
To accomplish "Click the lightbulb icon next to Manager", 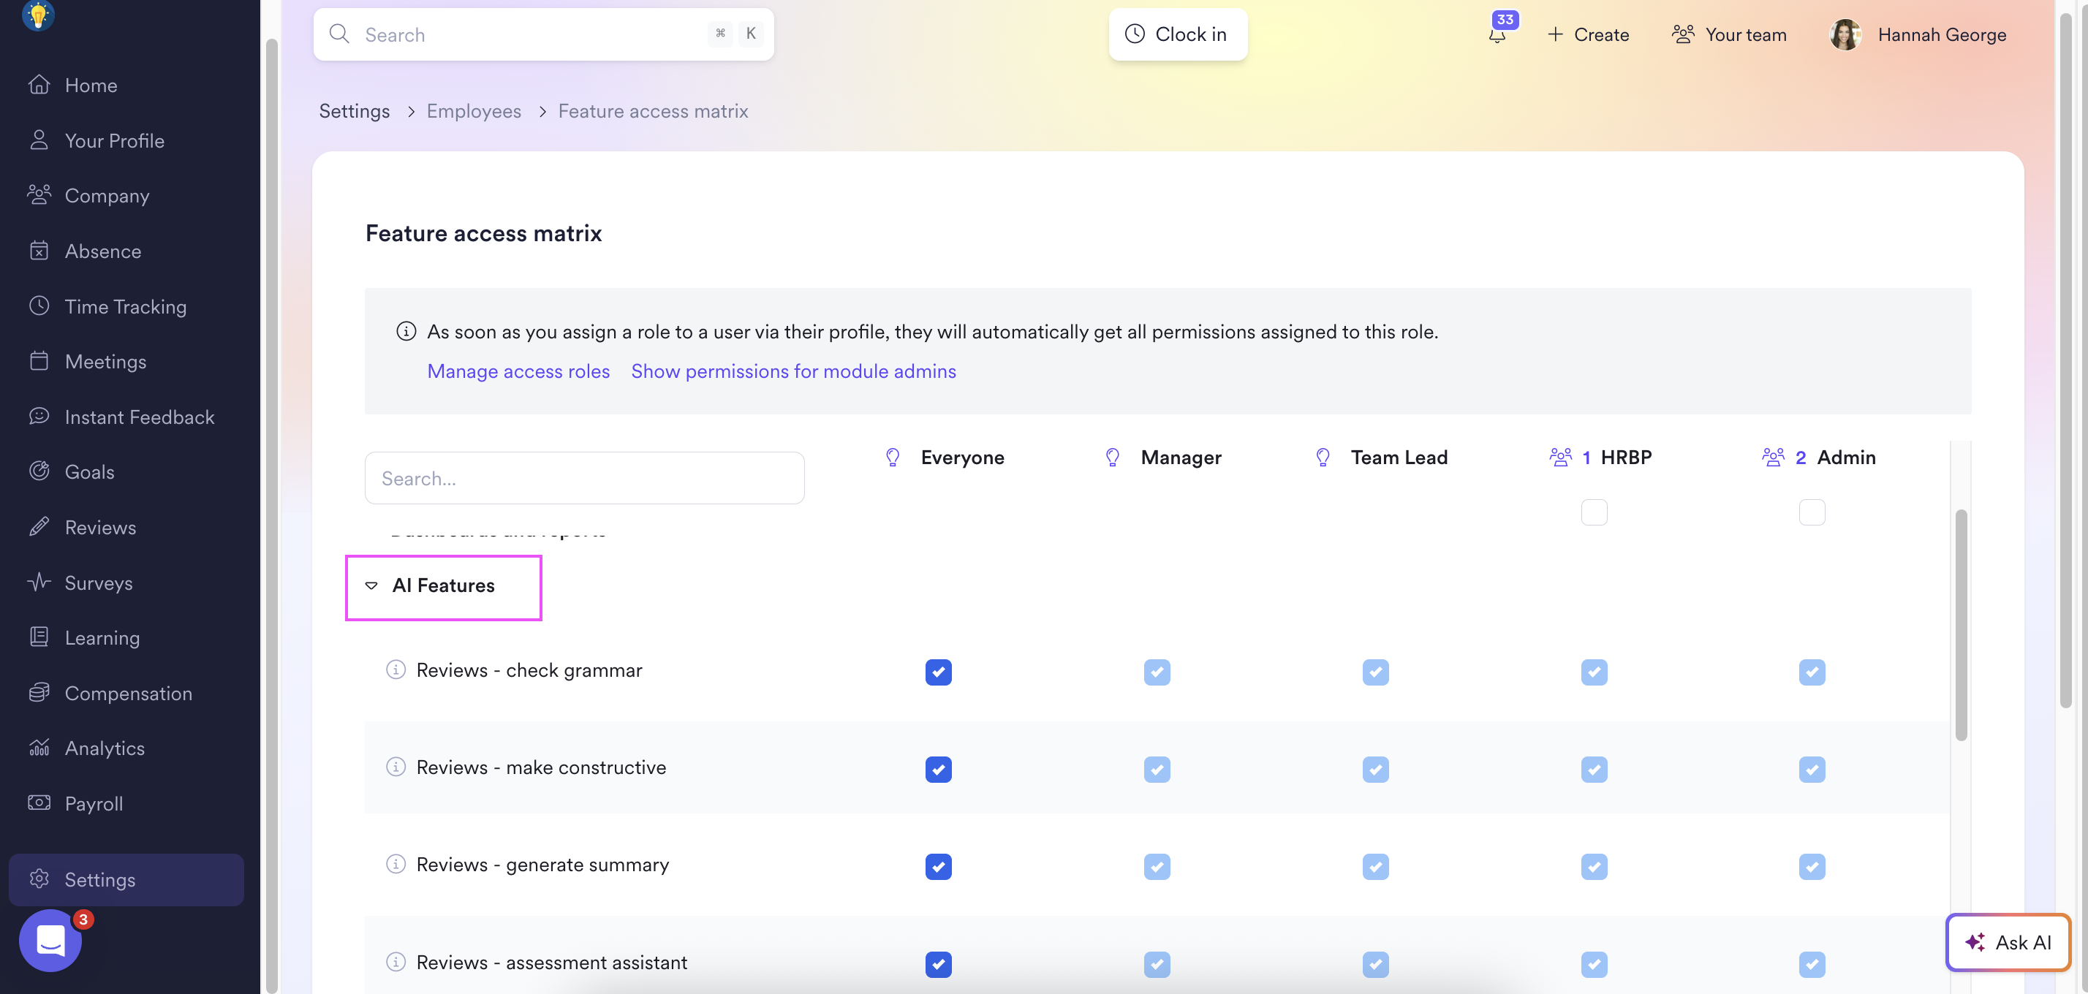I will [x=1112, y=458].
